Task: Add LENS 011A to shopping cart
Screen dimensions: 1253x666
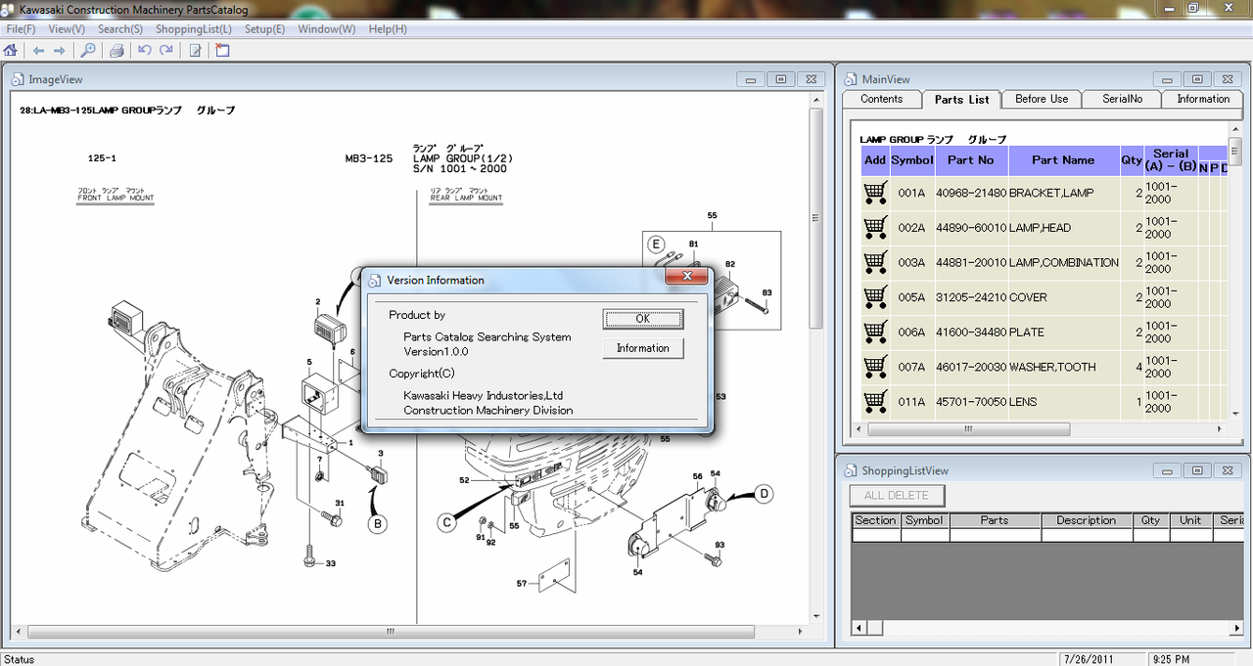Action: 875,402
